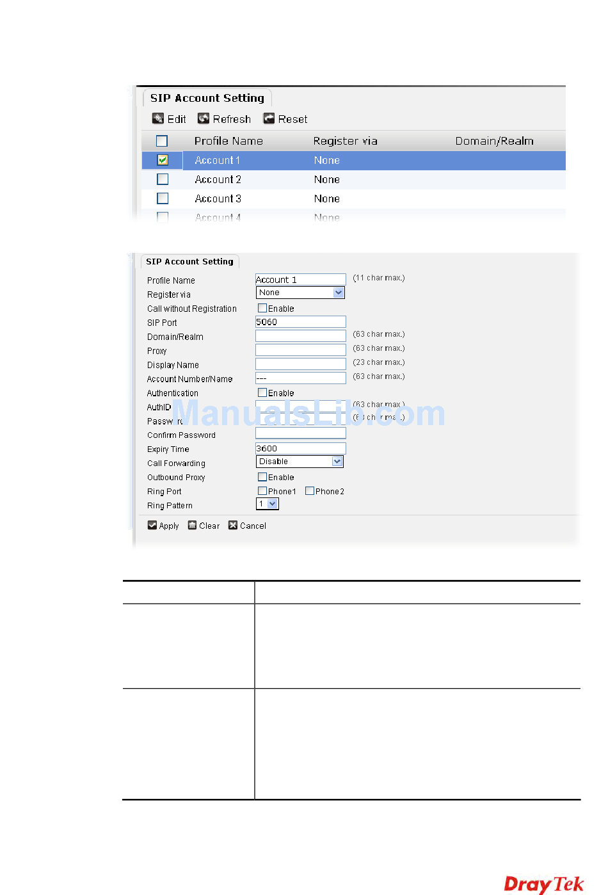Viewport: 608px width, 895px height.
Task: Click the Clear button label
Action: click(209, 526)
